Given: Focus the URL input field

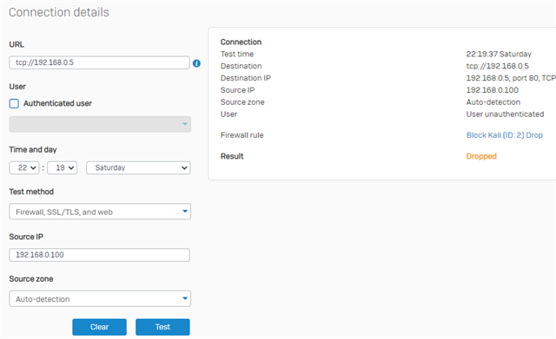Looking at the screenshot, I should coord(99,62).
